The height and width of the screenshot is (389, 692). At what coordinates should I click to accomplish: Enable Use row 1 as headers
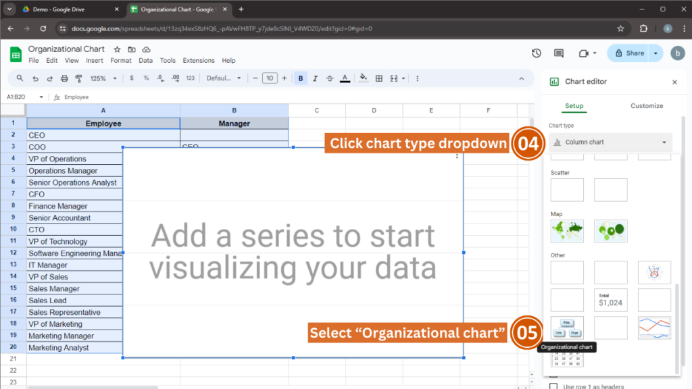click(554, 386)
